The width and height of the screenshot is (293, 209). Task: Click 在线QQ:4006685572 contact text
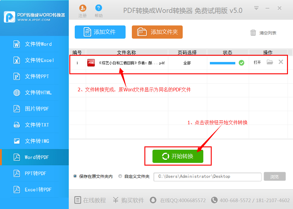(183, 200)
